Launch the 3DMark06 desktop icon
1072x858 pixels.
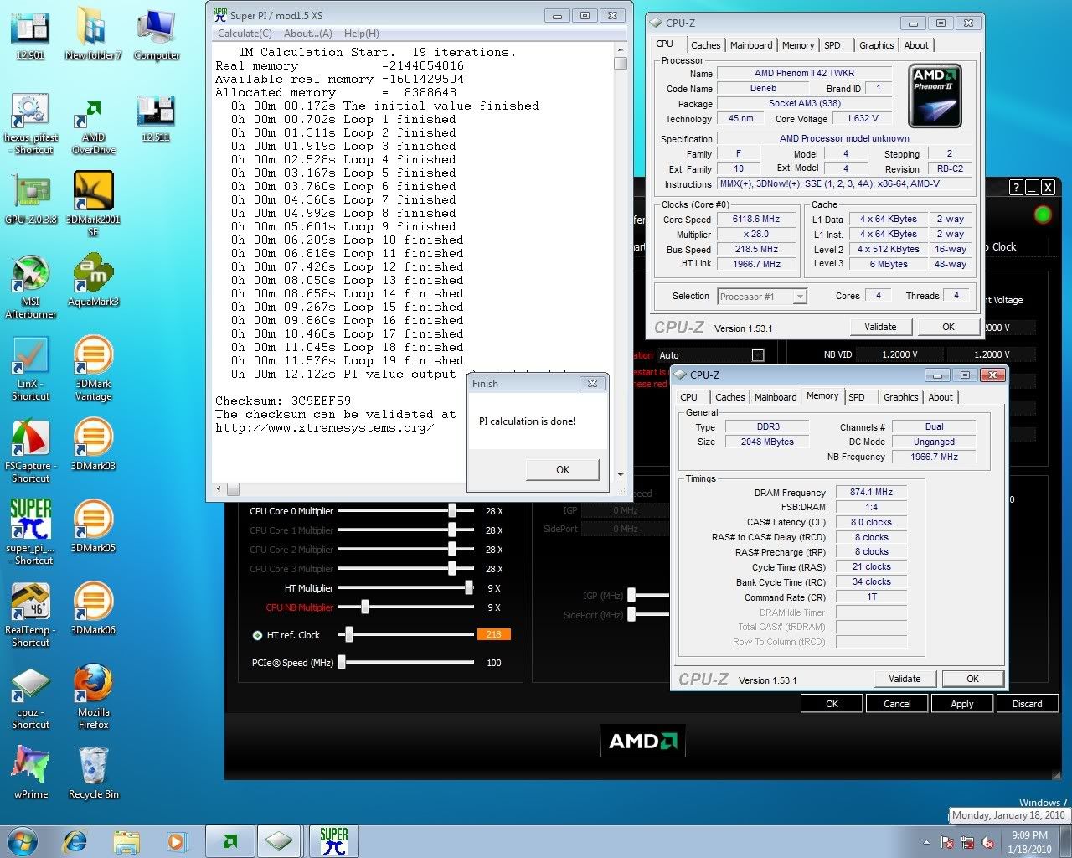click(x=93, y=608)
